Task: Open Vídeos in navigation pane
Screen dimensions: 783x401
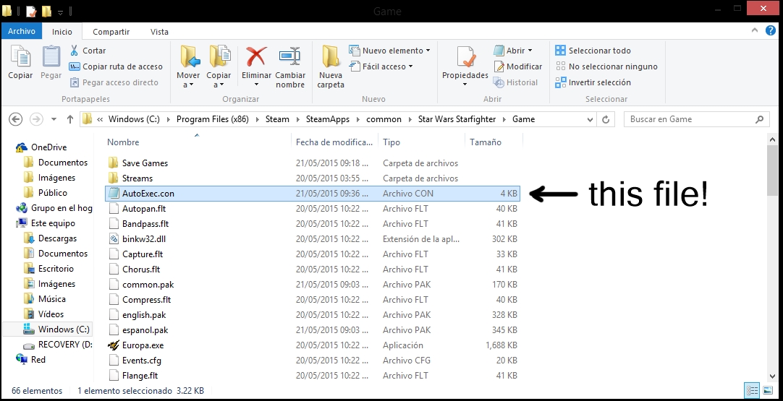Action: tap(51, 314)
